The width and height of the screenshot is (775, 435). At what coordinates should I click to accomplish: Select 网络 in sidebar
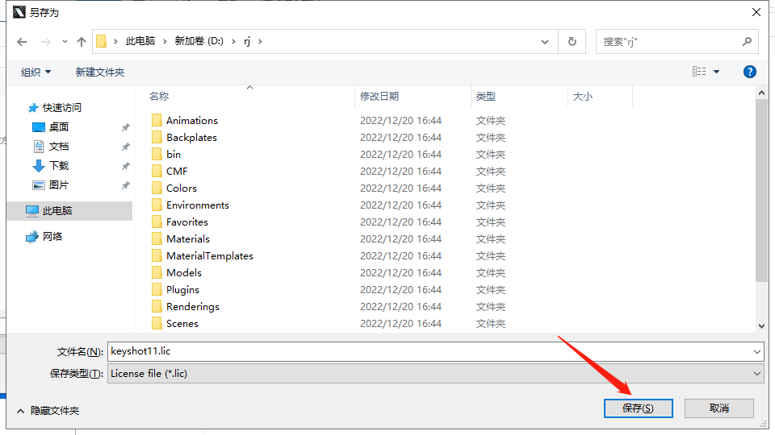tap(52, 237)
